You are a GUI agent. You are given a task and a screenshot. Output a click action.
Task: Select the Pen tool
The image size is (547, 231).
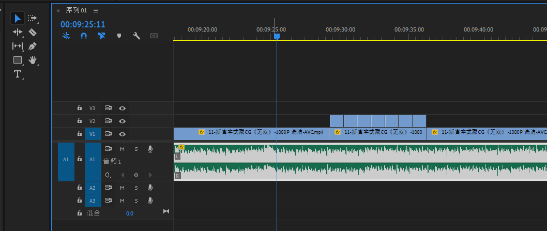tap(32, 46)
